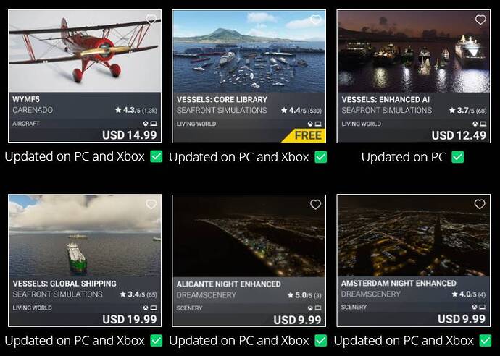Click the star rating icon on WYMF5 card

click(x=118, y=110)
